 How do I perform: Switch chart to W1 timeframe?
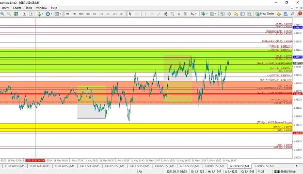click(x=115, y=14)
